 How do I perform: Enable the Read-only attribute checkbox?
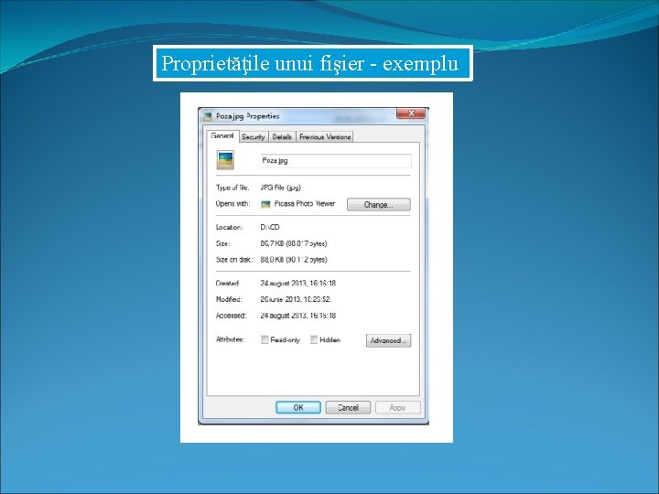pos(265,339)
